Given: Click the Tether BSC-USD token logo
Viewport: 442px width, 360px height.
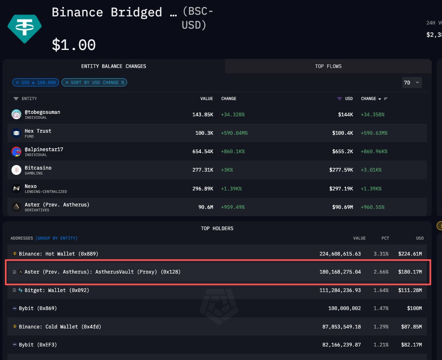Looking at the screenshot, I should [25, 29].
